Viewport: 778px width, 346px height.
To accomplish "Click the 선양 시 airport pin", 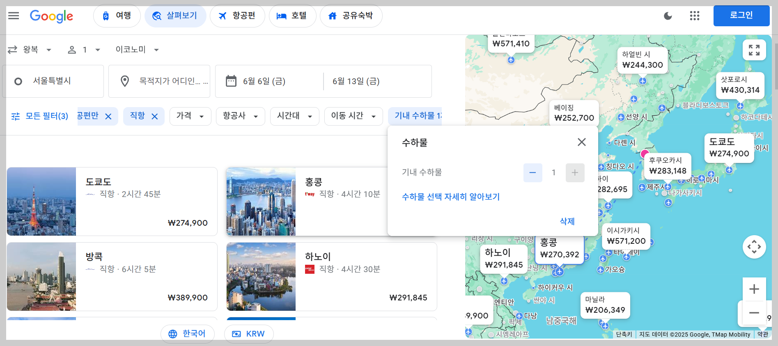I will click(x=621, y=117).
